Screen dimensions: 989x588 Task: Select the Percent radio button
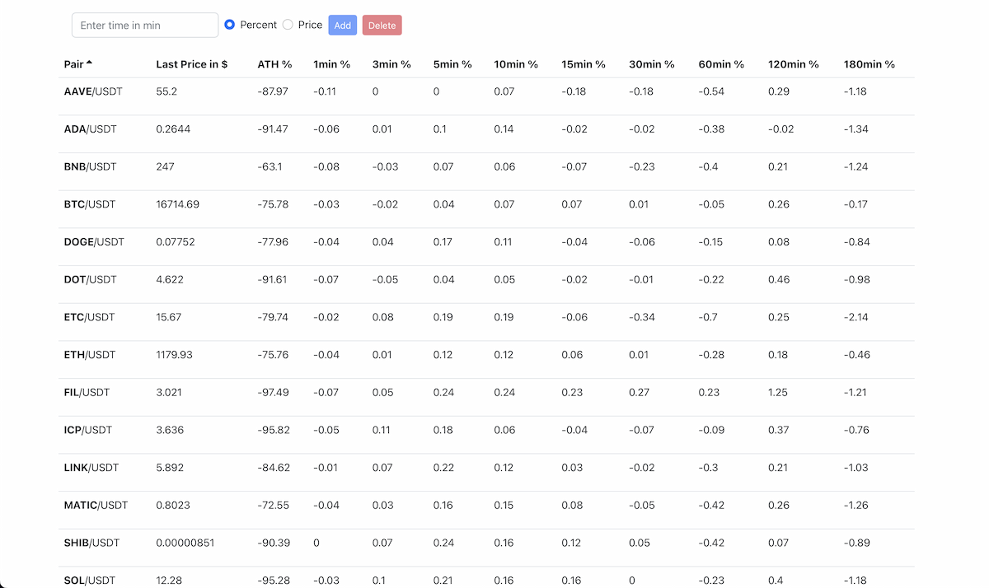tap(229, 25)
